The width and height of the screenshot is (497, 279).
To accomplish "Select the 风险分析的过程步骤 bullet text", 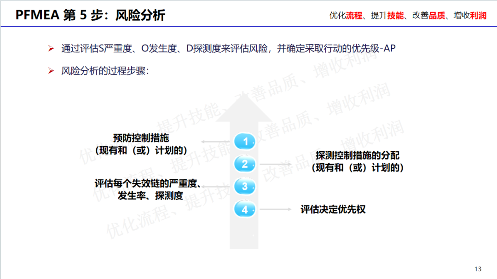I will (x=105, y=72).
